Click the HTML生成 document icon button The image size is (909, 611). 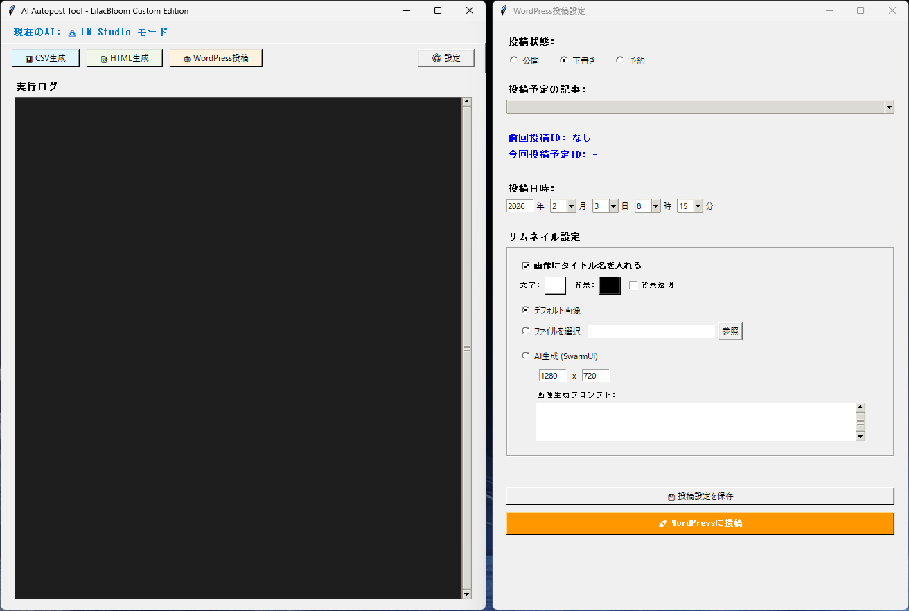(104, 59)
